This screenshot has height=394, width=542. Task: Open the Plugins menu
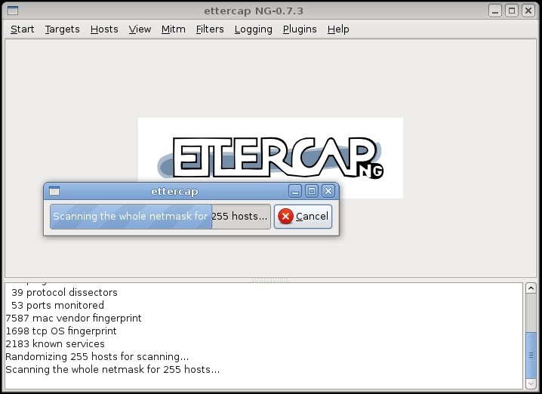(300, 29)
